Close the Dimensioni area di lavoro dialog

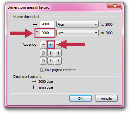click(x=115, y=6)
